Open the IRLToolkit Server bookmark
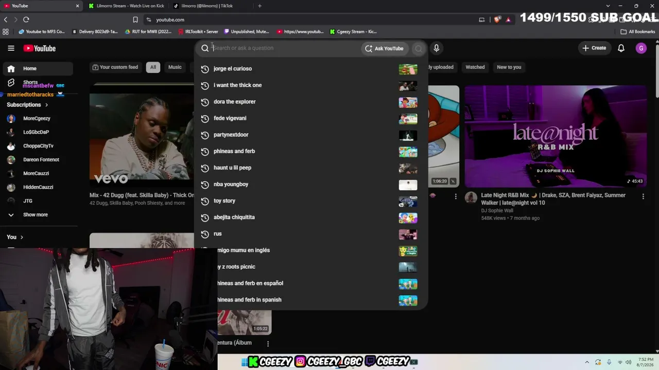Screen dimensions: 659x370 pos(198,31)
